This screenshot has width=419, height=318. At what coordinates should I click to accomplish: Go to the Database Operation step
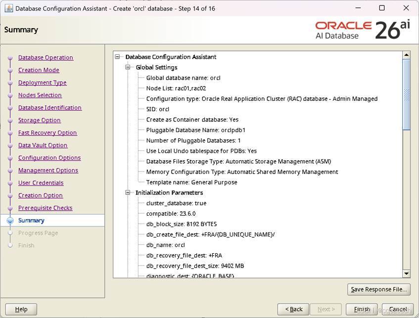click(46, 57)
